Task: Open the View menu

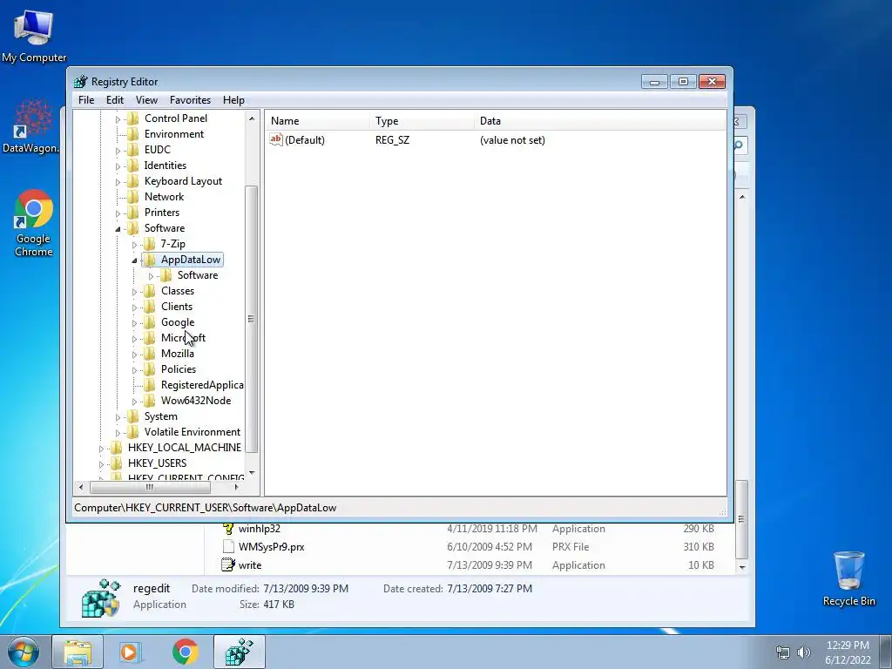Action: click(x=146, y=100)
